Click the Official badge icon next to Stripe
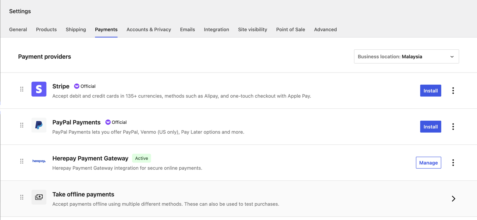The height and width of the screenshot is (220, 477). [x=77, y=86]
